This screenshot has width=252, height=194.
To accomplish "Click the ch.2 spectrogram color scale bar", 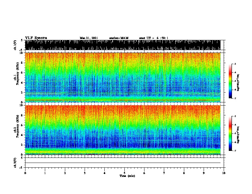I will [230, 133].
